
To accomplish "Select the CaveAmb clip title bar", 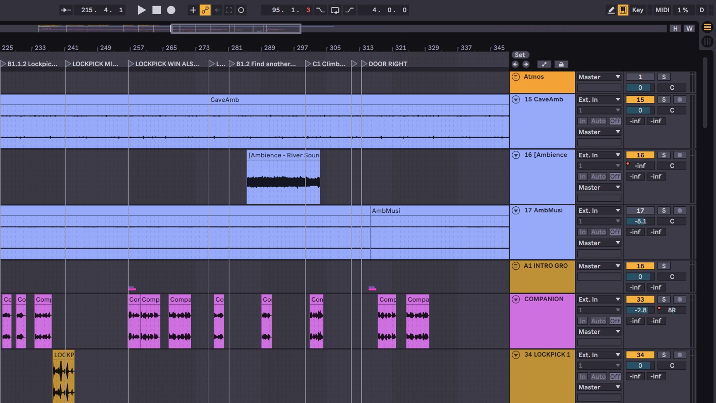I will click(x=254, y=99).
